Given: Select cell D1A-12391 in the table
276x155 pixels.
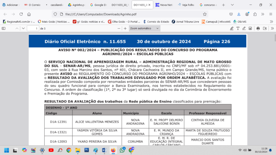Looking at the screenshot, I should tap(58, 122).
